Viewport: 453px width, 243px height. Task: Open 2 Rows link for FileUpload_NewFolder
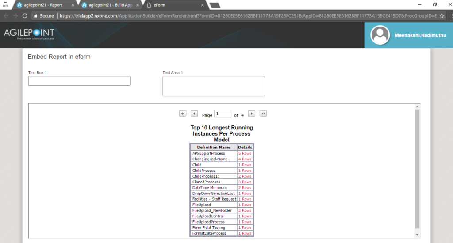pos(245,210)
